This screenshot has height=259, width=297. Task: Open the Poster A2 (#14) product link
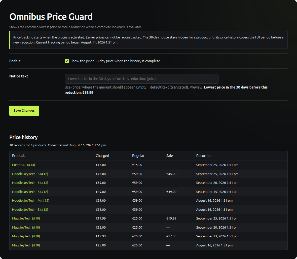click(x=23, y=165)
